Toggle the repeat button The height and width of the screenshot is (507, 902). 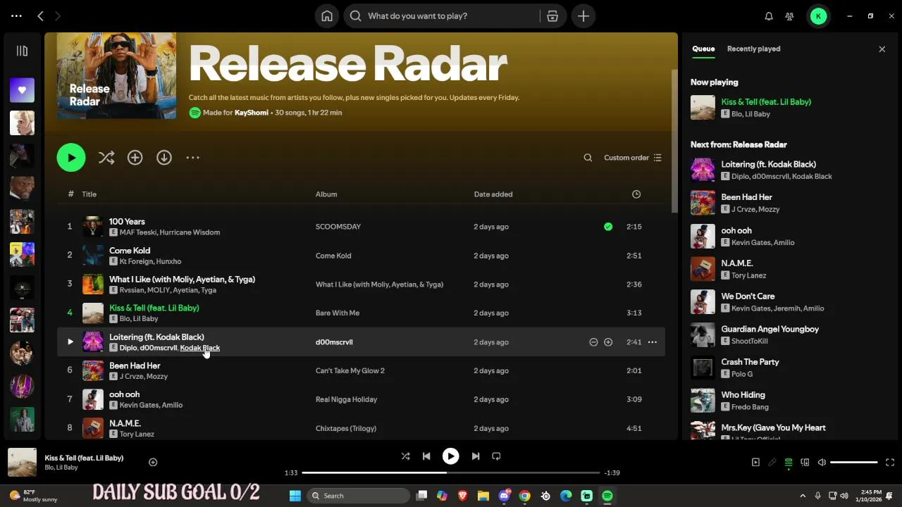[x=496, y=456]
